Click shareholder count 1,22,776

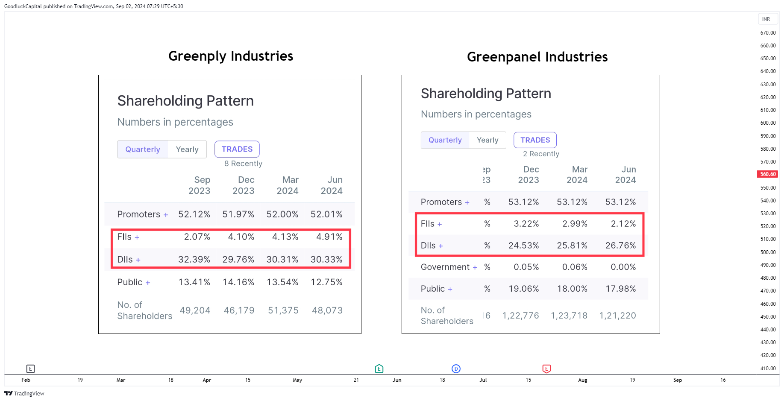(521, 316)
